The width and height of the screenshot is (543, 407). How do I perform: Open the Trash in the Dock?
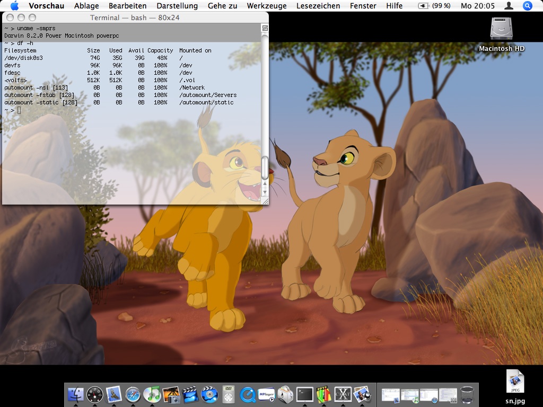tap(467, 394)
